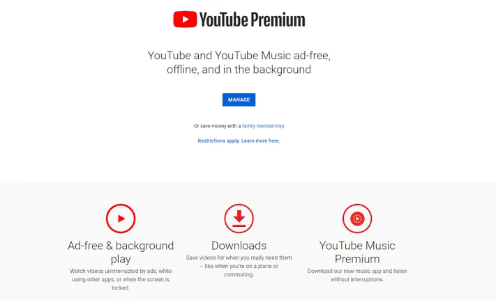Image resolution: width=496 pixels, height=300 pixels.
Task: Click the Ad-free play circle icon
Action: click(x=121, y=219)
